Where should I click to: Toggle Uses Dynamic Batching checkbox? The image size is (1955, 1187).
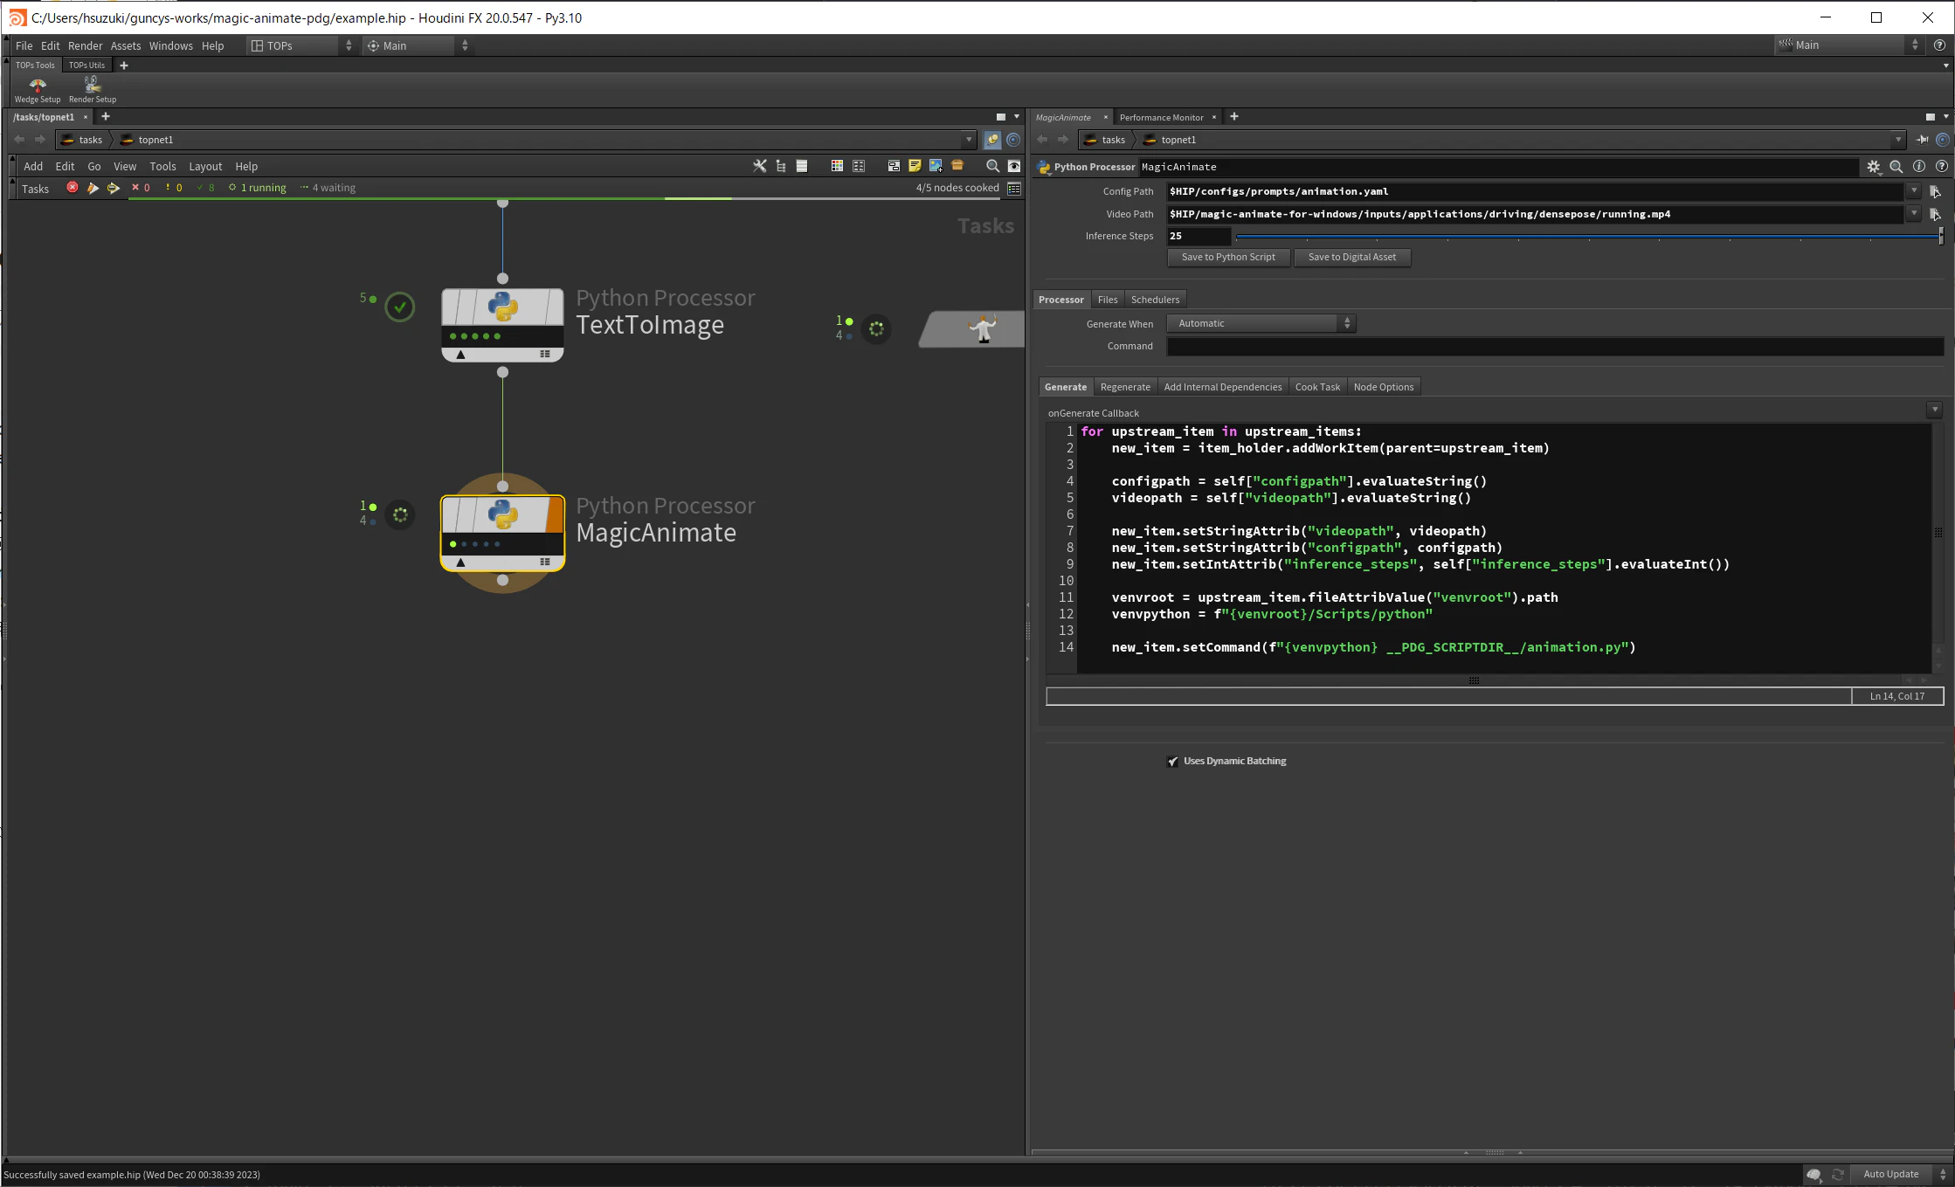(x=1172, y=762)
